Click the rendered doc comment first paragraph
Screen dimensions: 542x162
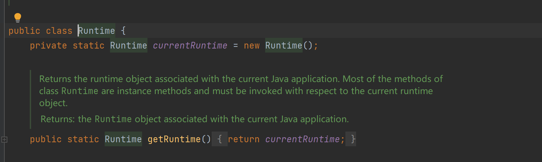point(241,91)
